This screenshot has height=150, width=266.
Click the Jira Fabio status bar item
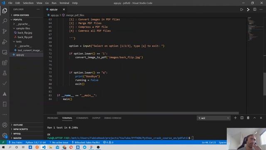pyautogui.click(x=15, y=142)
